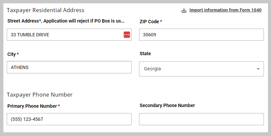Focus the Street Address input field
Image resolution: width=271 pixels, height=136 pixels.
point(69,35)
